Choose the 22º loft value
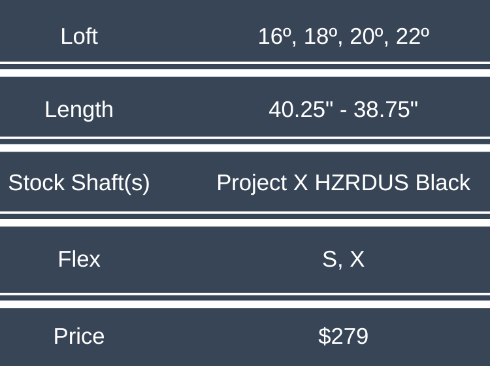The height and width of the screenshot is (366, 490). (x=412, y=36)
